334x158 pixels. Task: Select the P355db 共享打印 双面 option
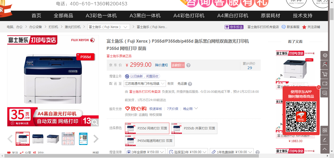pyautogui.click(x=194, y=128)
